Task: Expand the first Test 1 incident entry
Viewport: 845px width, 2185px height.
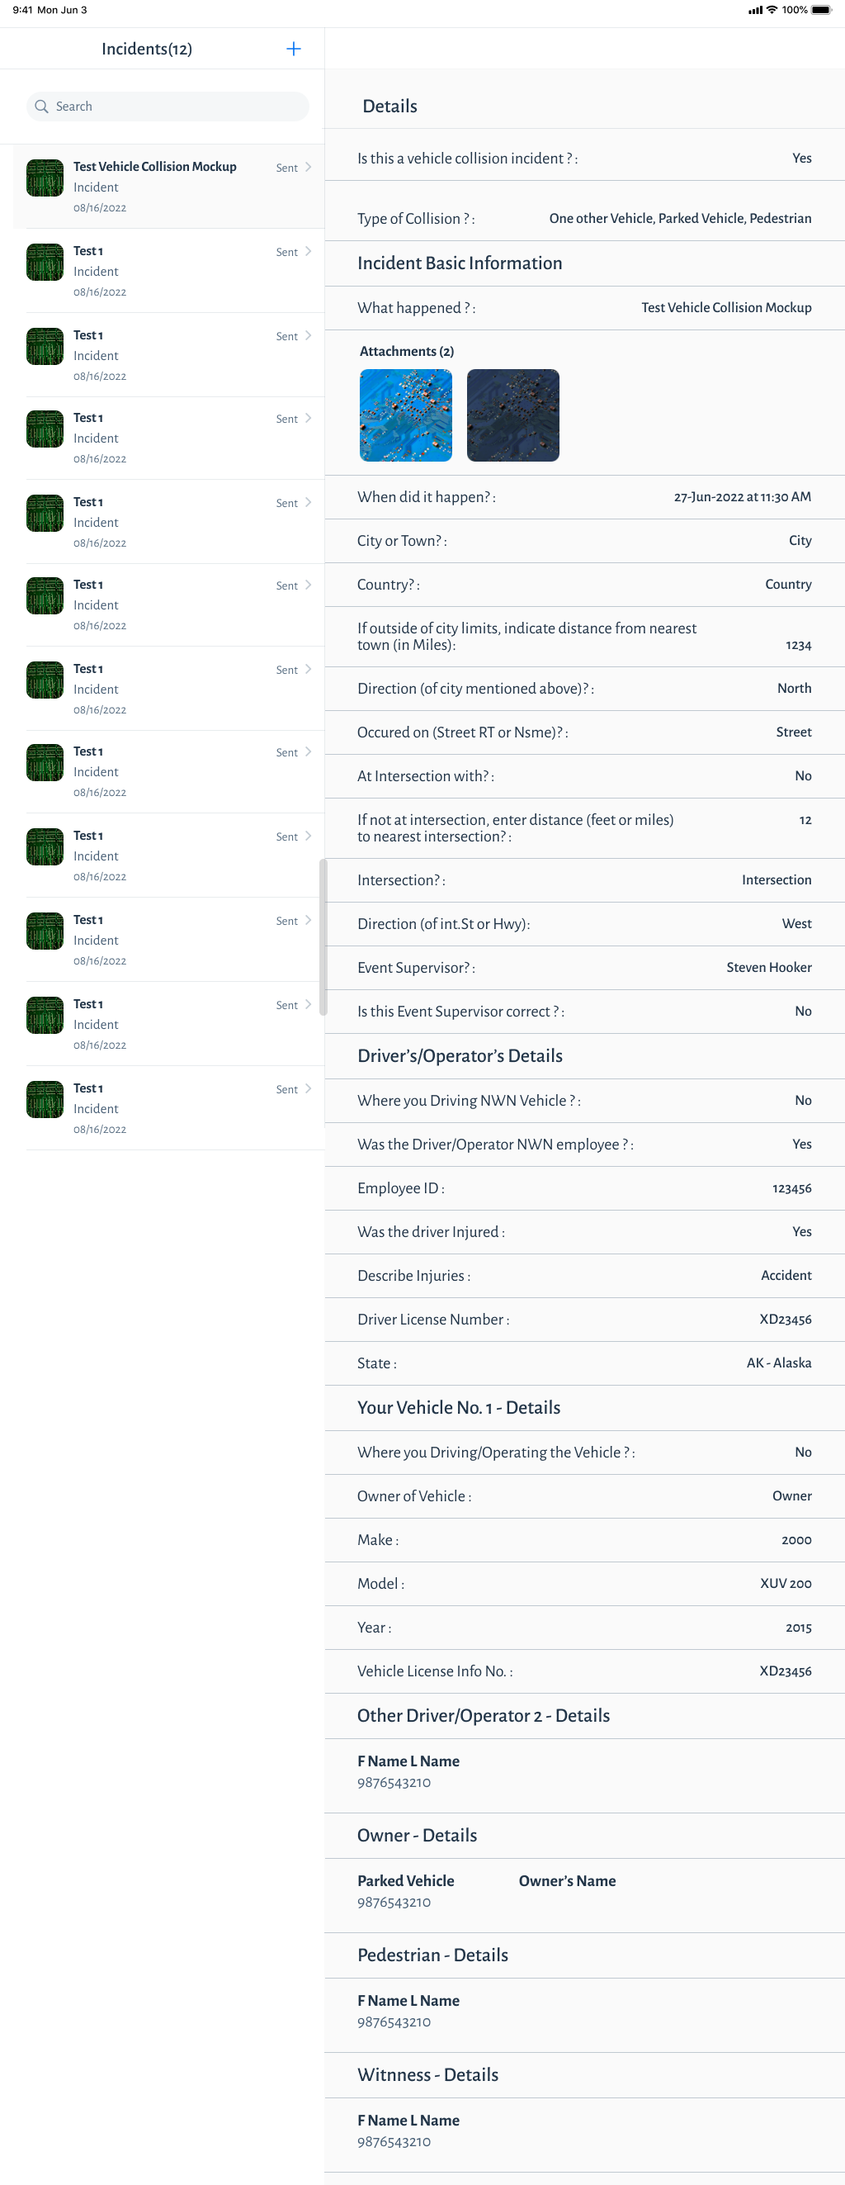Action: pyautogui.click(x=307, y=252)
